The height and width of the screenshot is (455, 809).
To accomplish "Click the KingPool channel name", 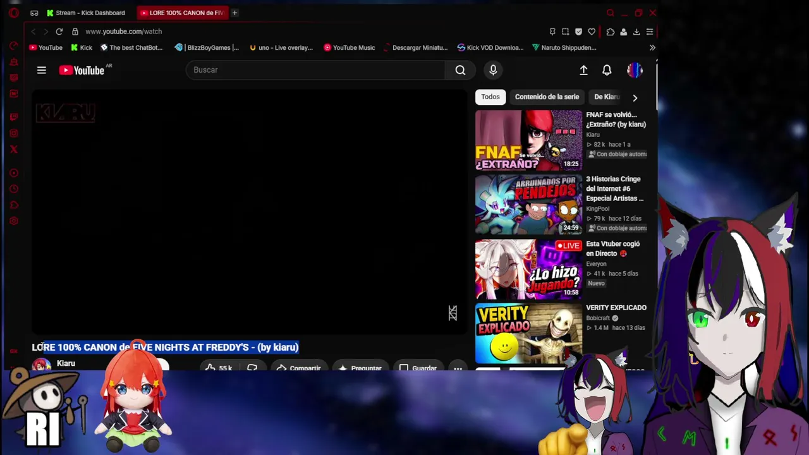I will (x=597, y=209).
